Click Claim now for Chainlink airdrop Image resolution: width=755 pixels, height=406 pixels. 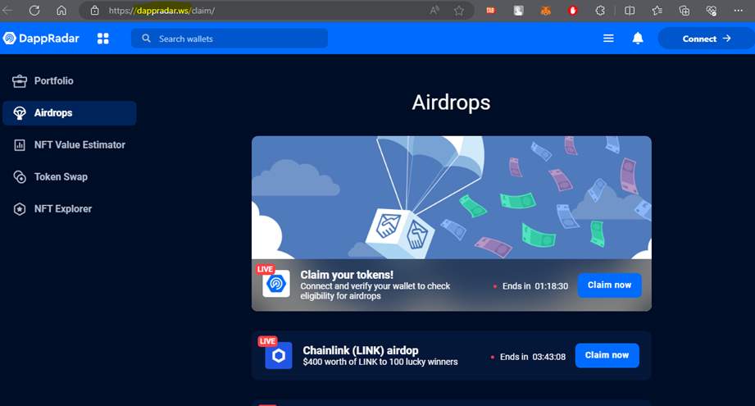tap(607, 355)
